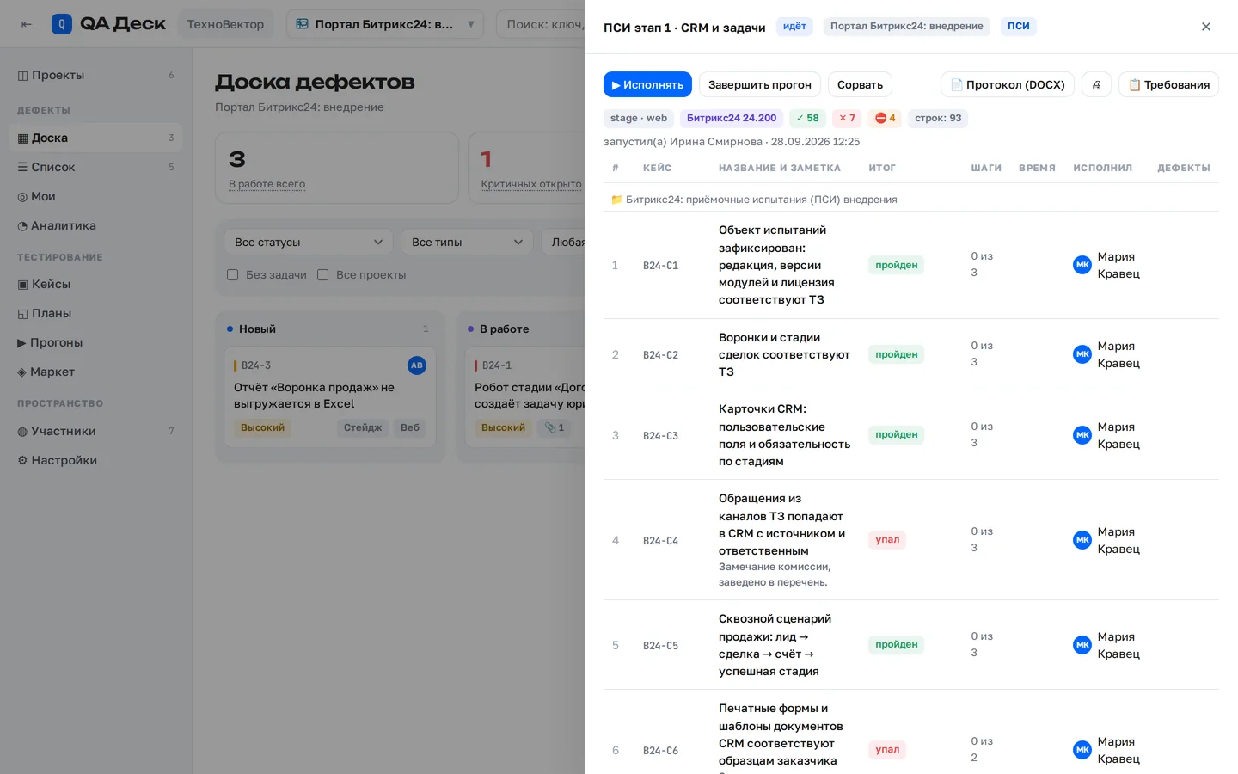
Task: Click the attachment badge on card B24-1
Action: coord(555,427)
